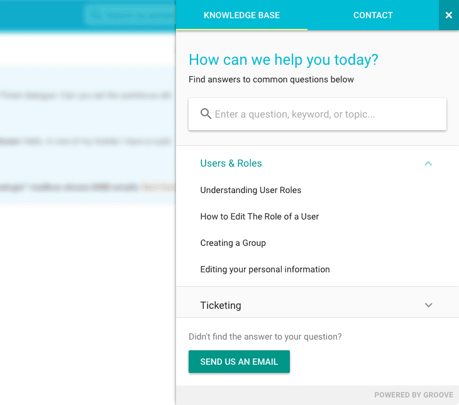
Task: Open the Contact tab
Action: pos(373,15)
